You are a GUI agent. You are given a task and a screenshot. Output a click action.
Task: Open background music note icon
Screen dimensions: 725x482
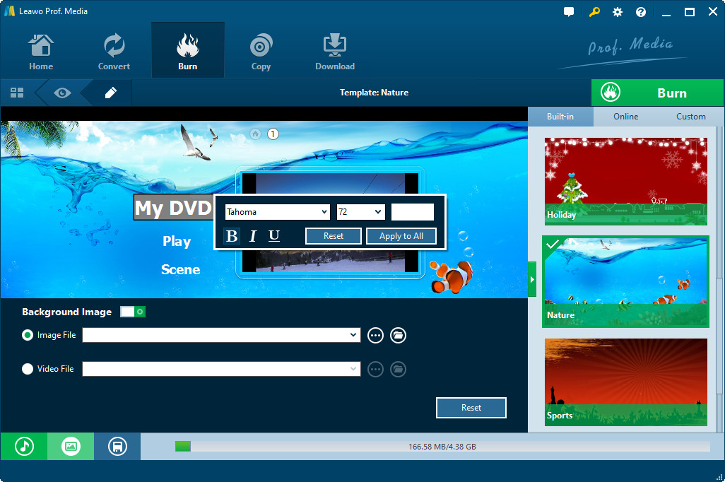tap(24, 447)
